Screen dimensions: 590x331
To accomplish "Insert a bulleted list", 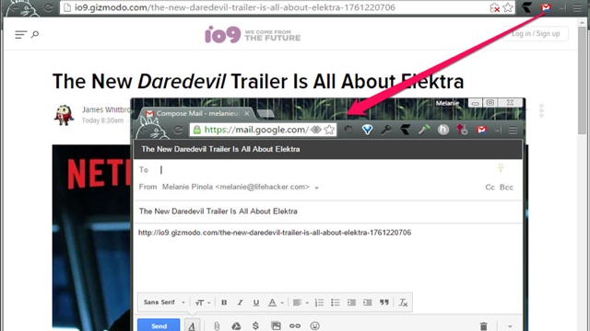I will click(x=336, y=302).
